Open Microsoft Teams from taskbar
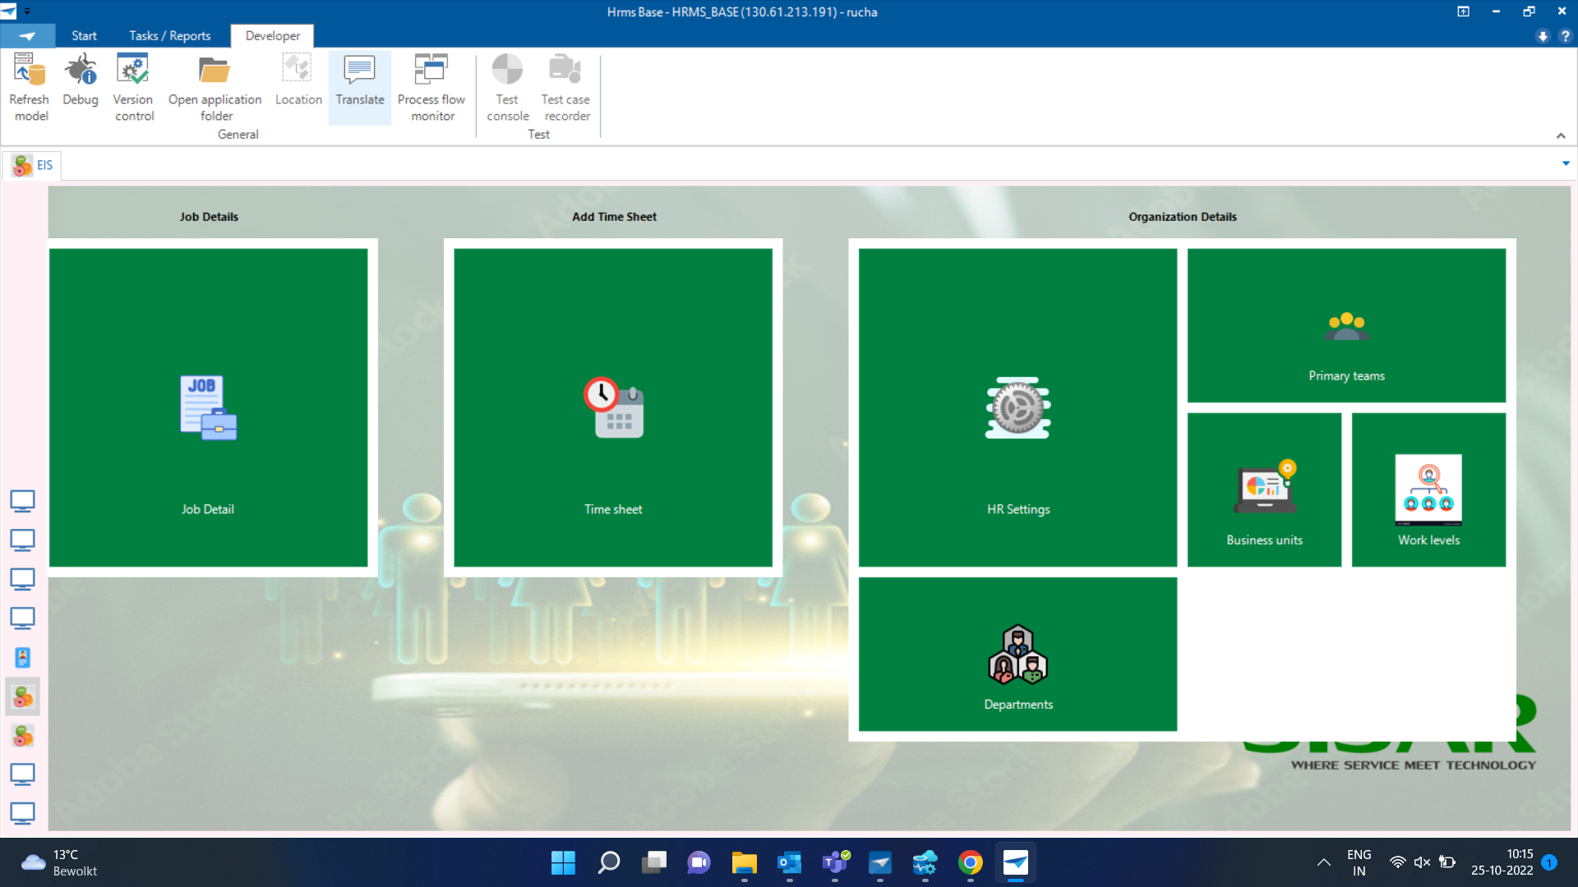The height and width of the screenshot is (887, 1578). coord(835,863)
